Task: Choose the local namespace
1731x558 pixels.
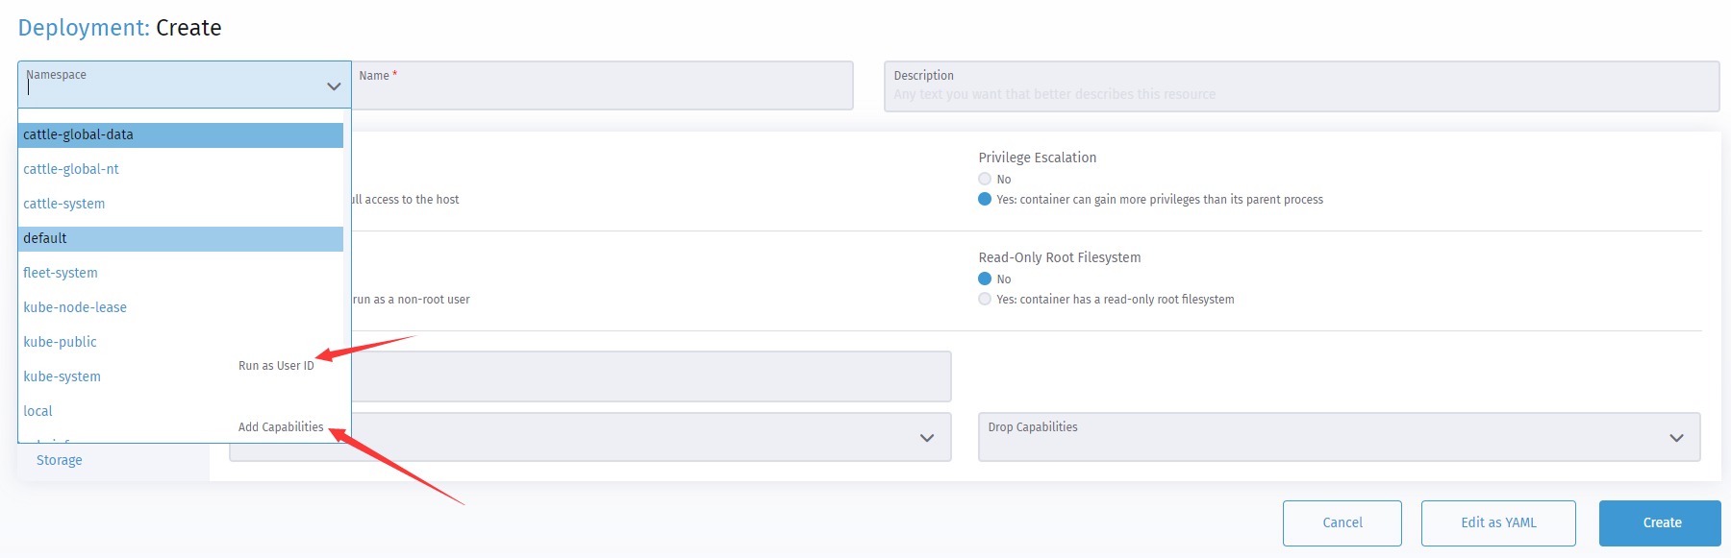Action: [x=181, y=411]
